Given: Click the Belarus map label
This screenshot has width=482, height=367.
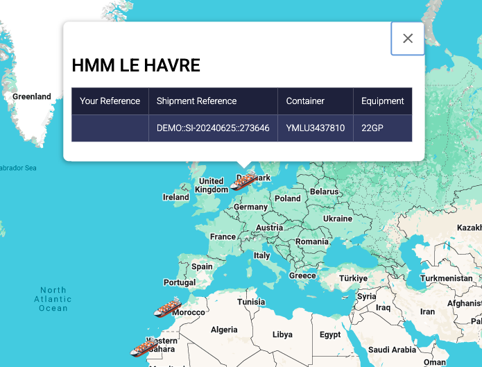Looking at the screenshot, I should click(x=325, y=191).
